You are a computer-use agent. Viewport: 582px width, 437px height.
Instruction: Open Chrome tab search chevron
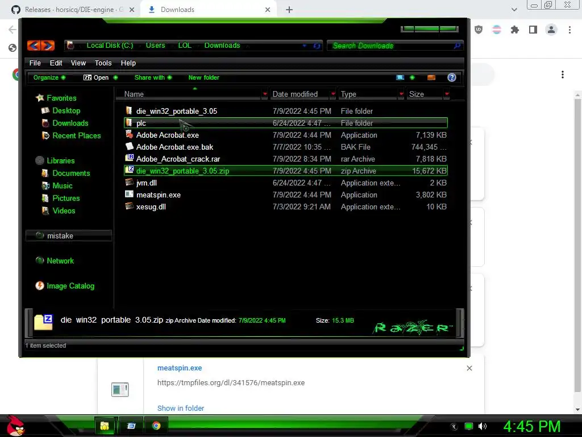point(514,10)
